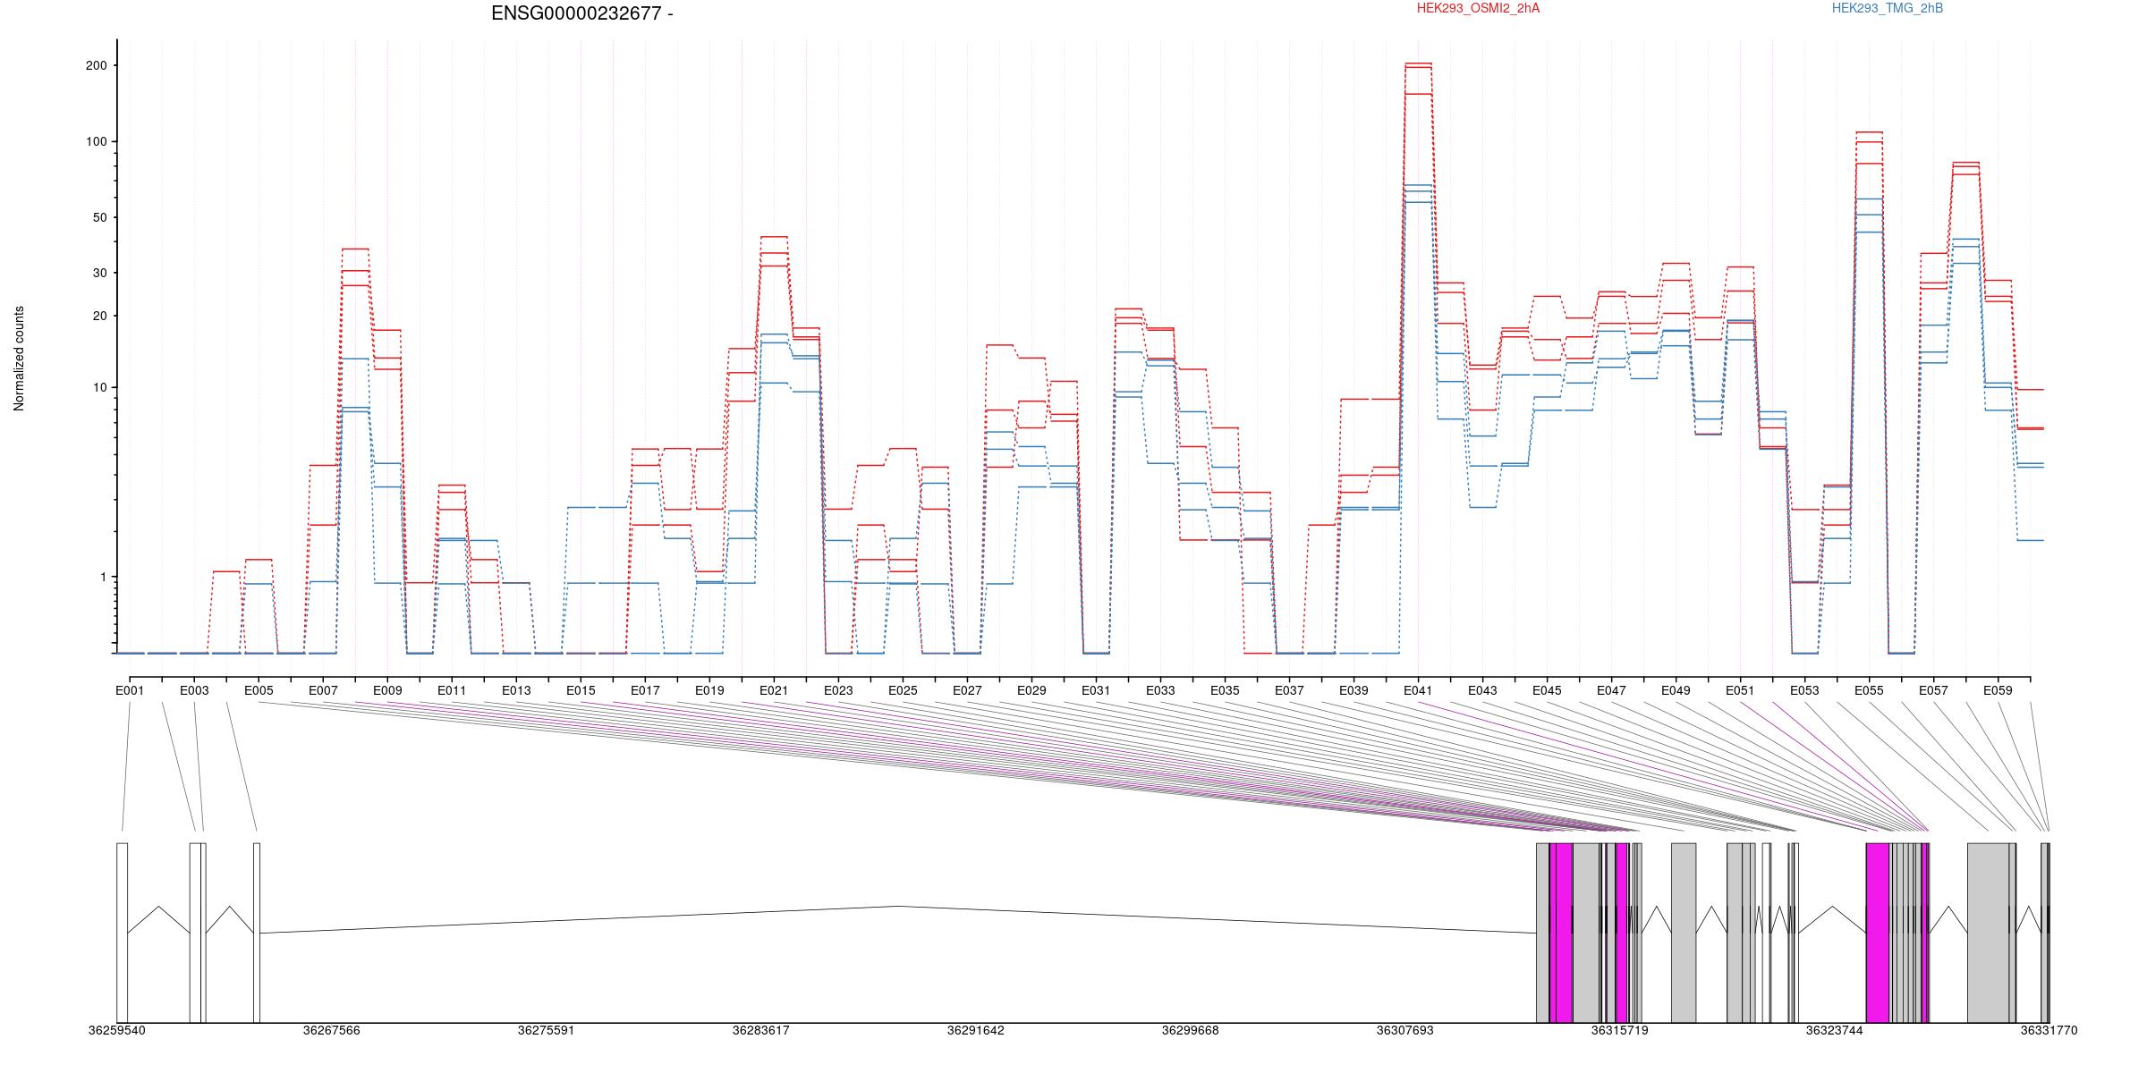Select exon label E009
The width and height of the screenshot is (2147, 1073).
point(387,690)
